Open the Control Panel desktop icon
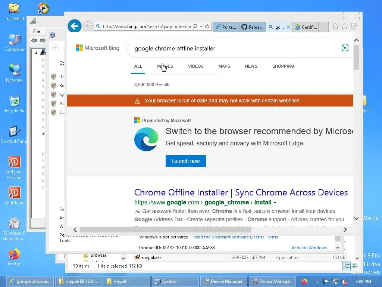Viewport: 382px width, 287px height. point(14,135)
